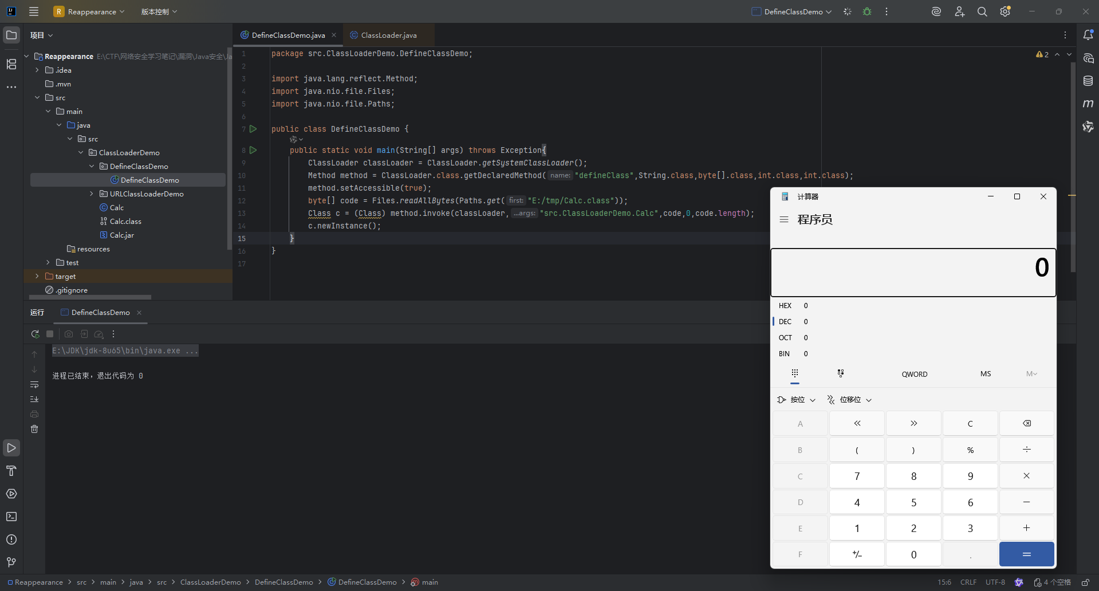Open the Git version control tool icon
Screen dimensions: 1099x591
(x=11, y=562)
